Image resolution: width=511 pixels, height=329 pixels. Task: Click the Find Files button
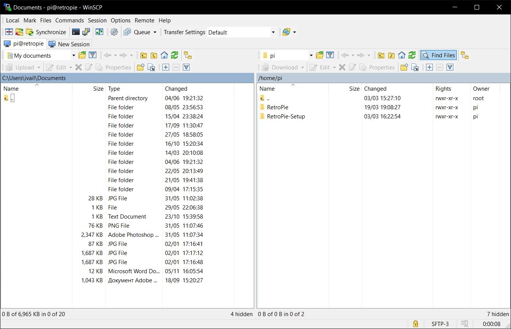click(438, 55)
